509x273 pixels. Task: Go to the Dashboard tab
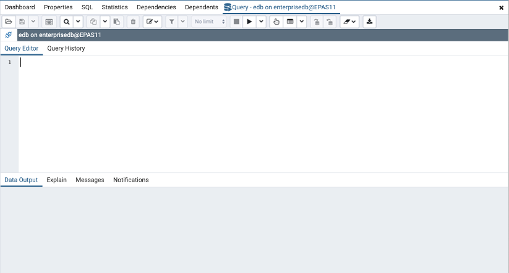(20, 7)
